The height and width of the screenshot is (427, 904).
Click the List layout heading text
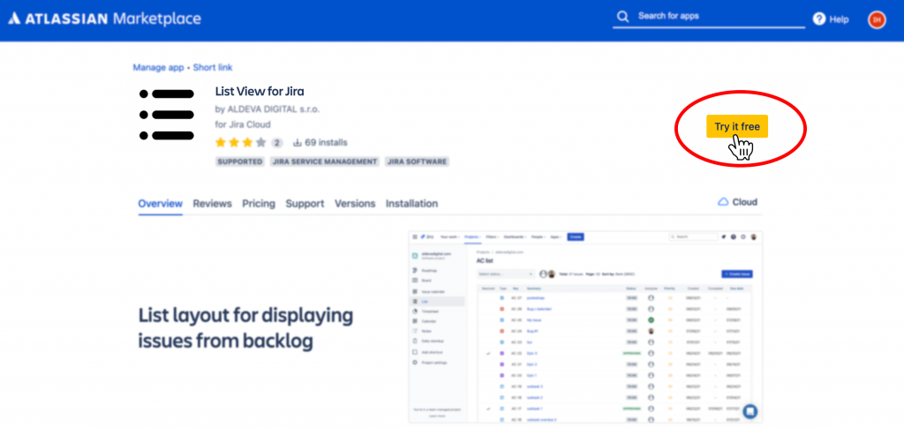tap(245, 328)
